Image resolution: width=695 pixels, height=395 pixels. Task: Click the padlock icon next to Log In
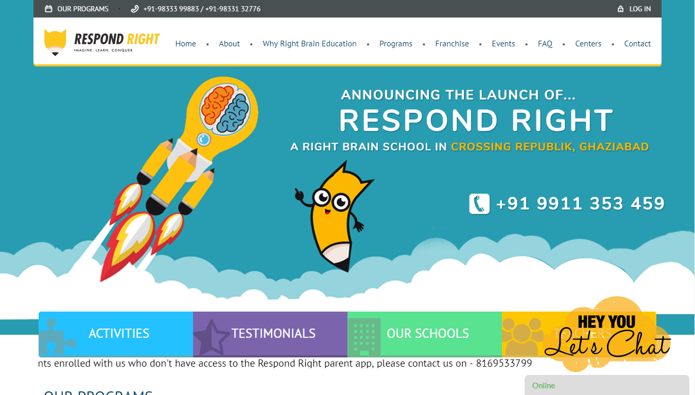point(621,9)
